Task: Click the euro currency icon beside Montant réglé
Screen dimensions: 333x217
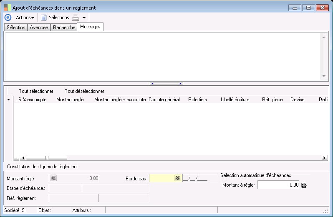Action: (53, 178)
